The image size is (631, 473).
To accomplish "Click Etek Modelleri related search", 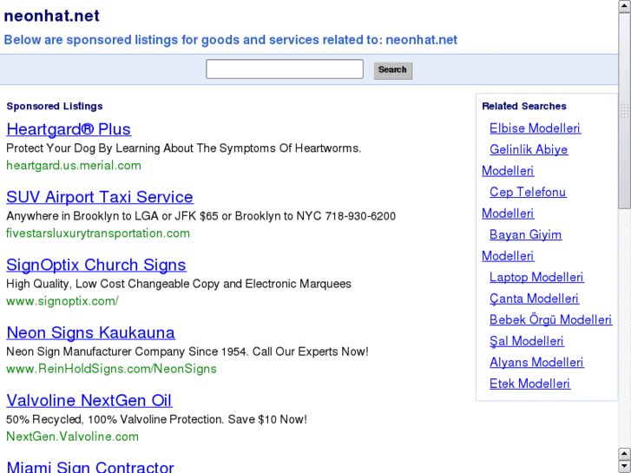I will [529, 384].
